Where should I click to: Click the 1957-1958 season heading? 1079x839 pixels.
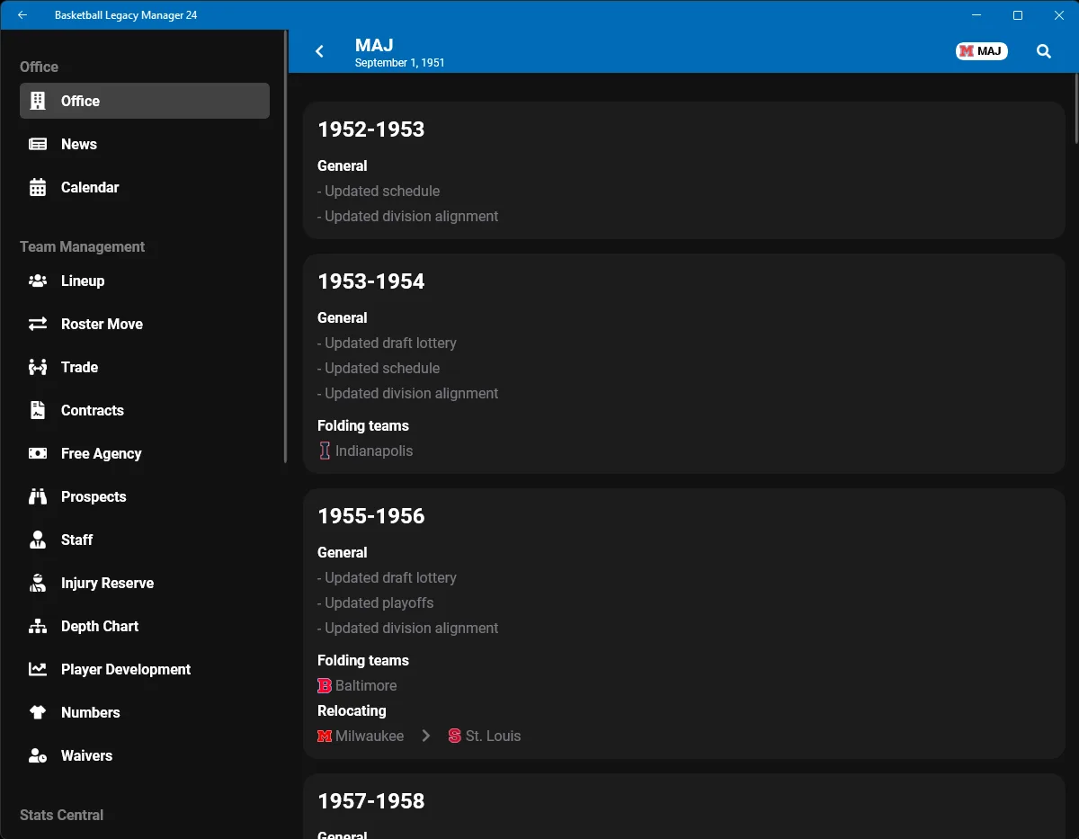tap(371, 800)
